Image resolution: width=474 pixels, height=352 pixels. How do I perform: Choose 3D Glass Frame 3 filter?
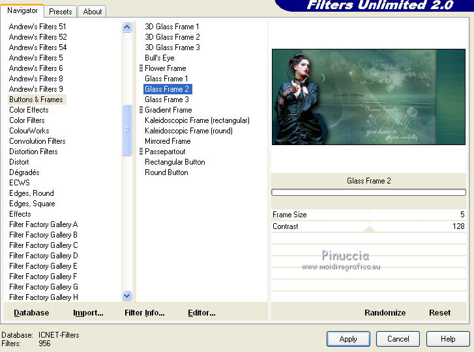click(172, 47)
